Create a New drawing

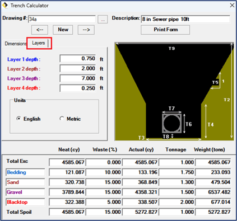tap(63, 30)
